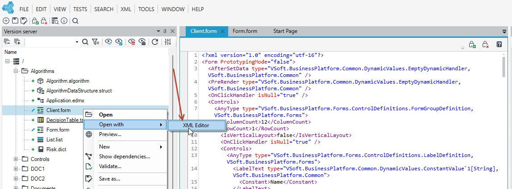Open the SEARCH menu
This screenshot has width=512, height=189.
(104, 9)
